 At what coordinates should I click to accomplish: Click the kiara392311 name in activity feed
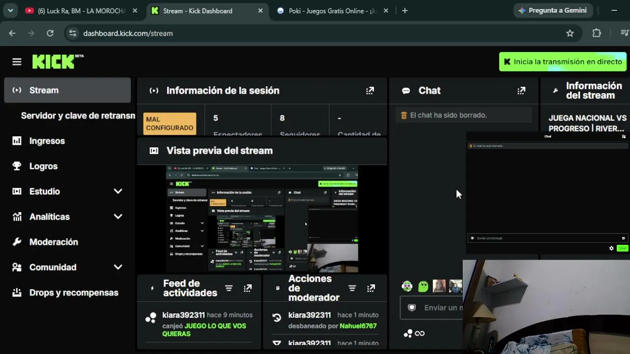[184, 315]
